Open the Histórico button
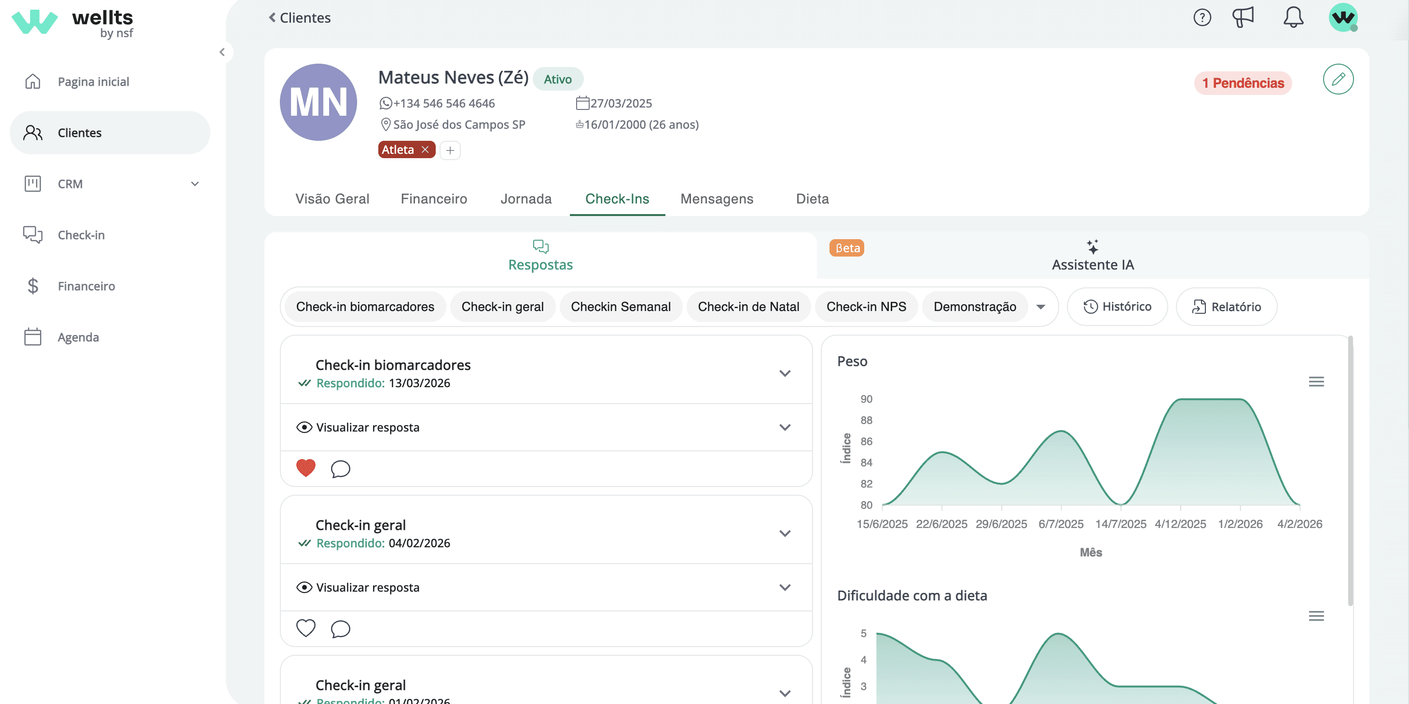The height and width of the screenshot is (704, 1409). pyautogui.click(x=1117, y=307)
